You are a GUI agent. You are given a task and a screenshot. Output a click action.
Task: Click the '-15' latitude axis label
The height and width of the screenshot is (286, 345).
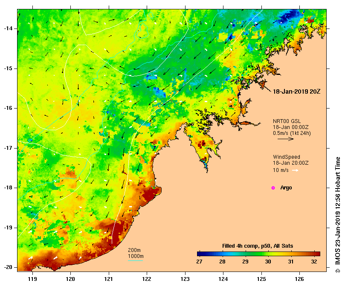click(8, 69)
